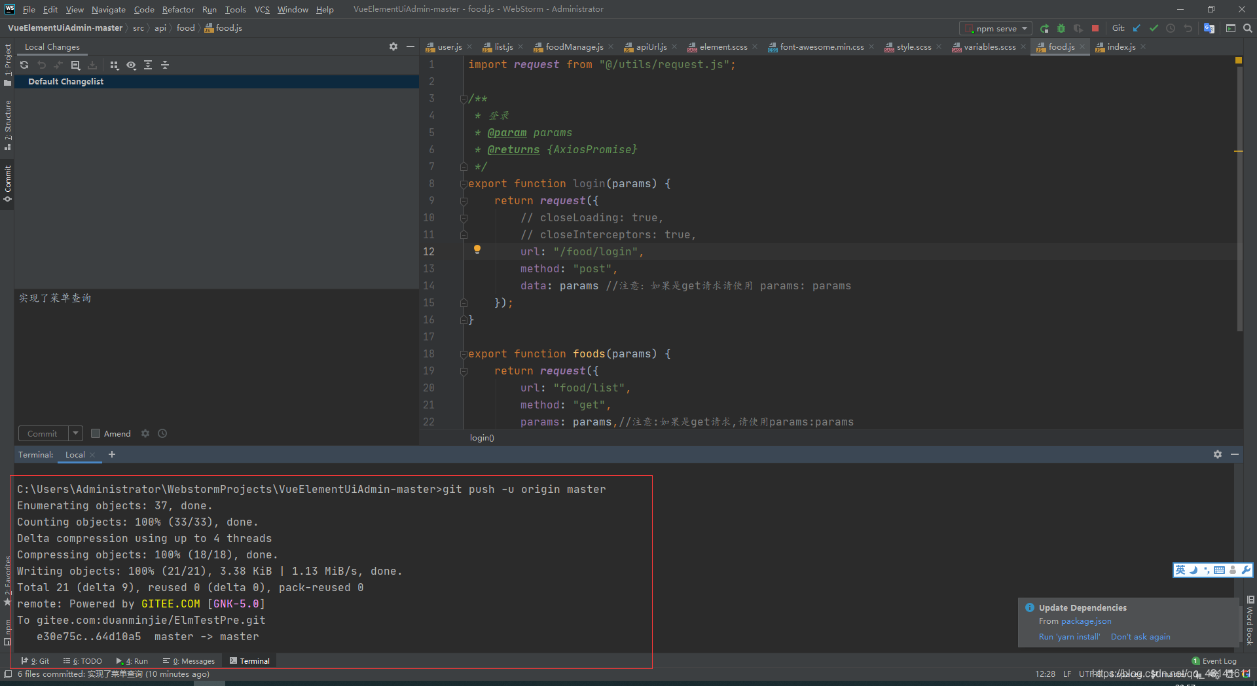
Task: Enable the Amend checkbox
Action: [96, 433]
